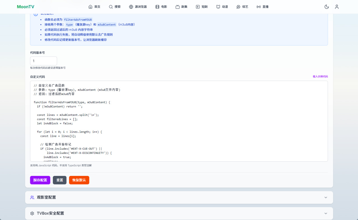This screenshot has width=358, height=220.
Task: Click inside the 自定义代码 editor
Action: click(179, 121)
